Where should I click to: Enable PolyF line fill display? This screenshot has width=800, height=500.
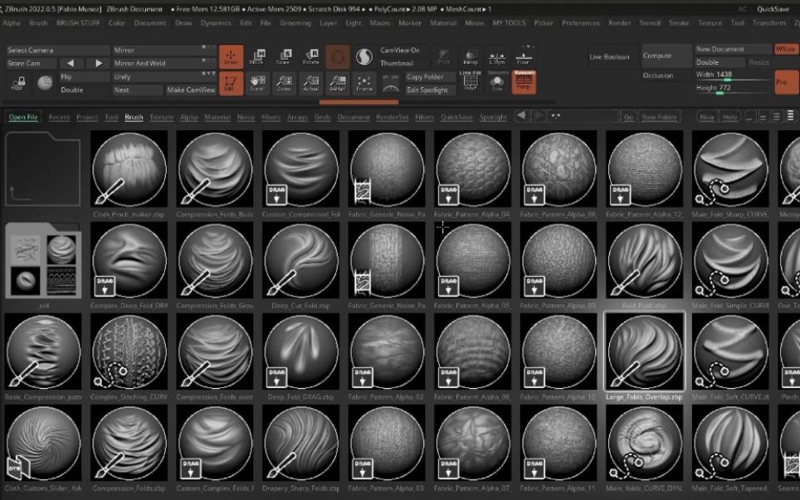[470, 82]
